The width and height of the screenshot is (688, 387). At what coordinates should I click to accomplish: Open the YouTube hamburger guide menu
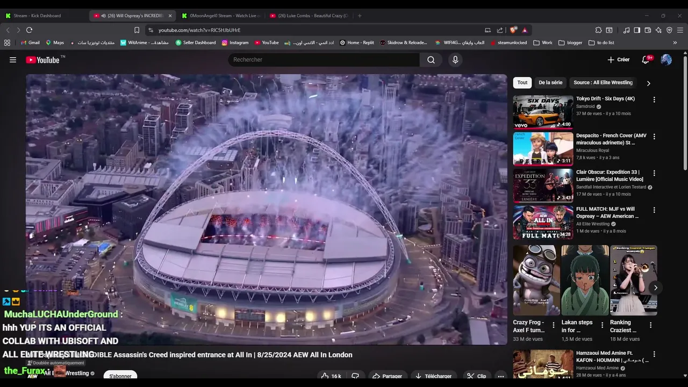pyautogui.click(x=13, y=60)
